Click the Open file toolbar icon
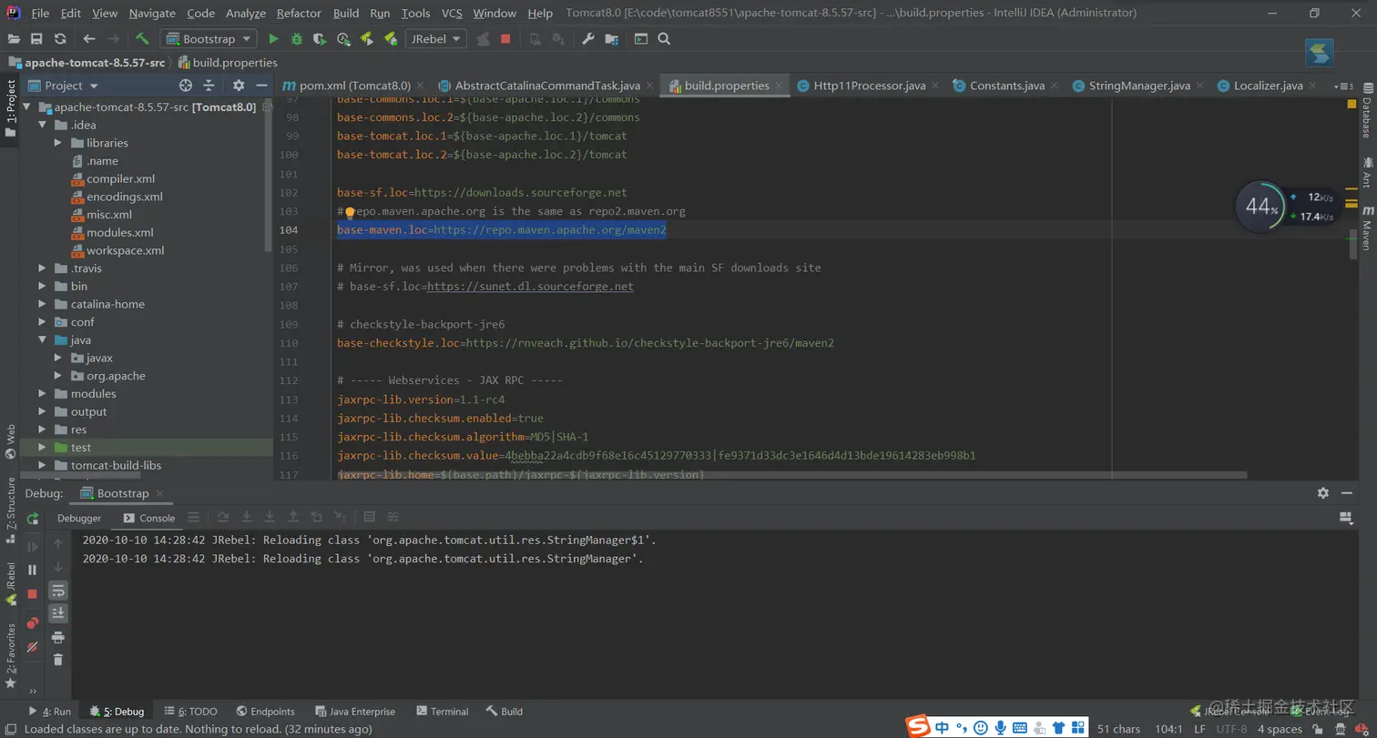The image size is (1377, 738). pos(14,39)
